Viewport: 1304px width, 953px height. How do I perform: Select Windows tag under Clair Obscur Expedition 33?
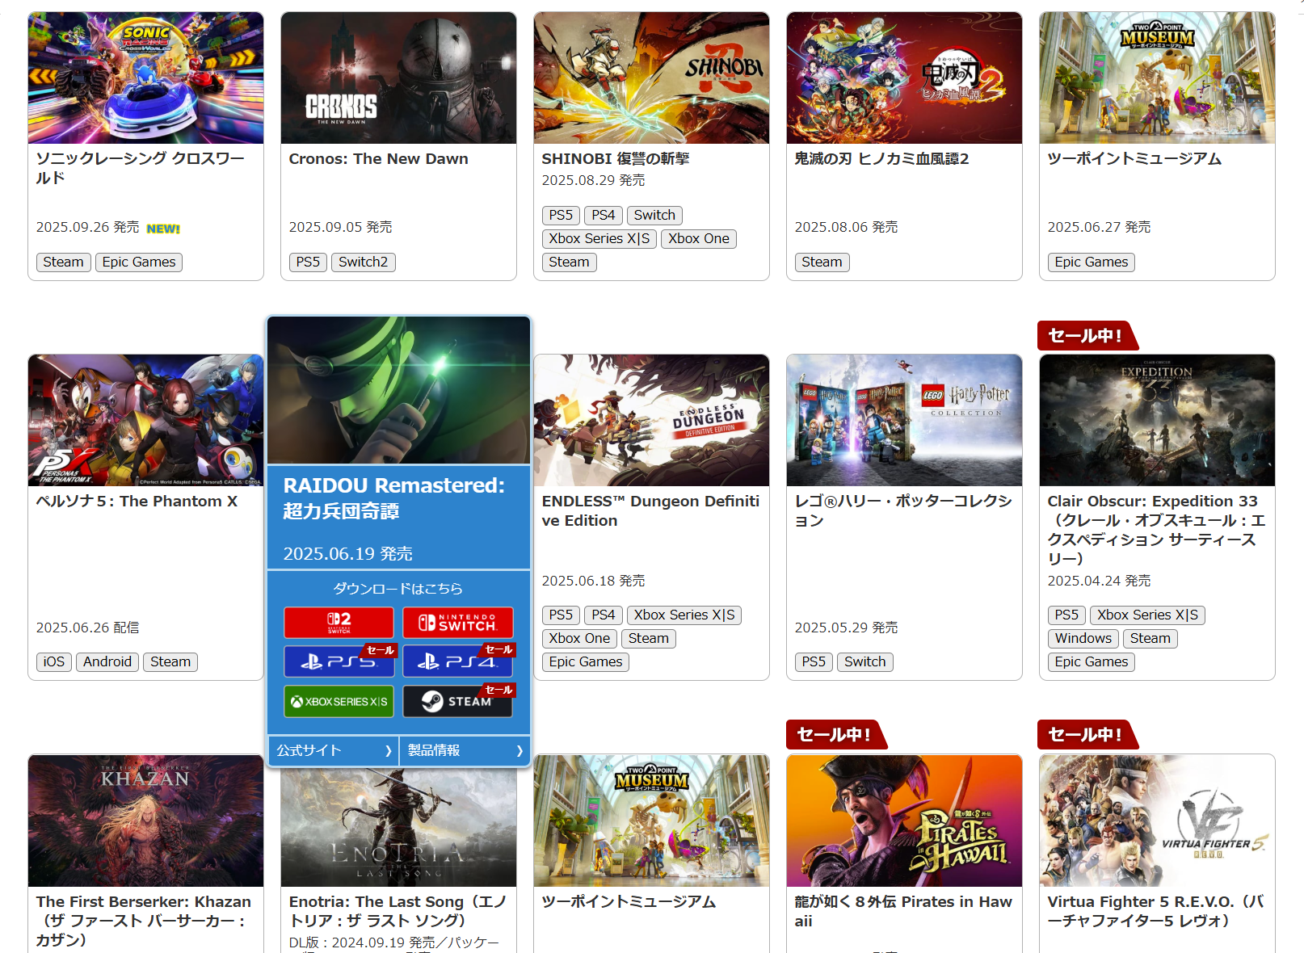point(1083,638)
